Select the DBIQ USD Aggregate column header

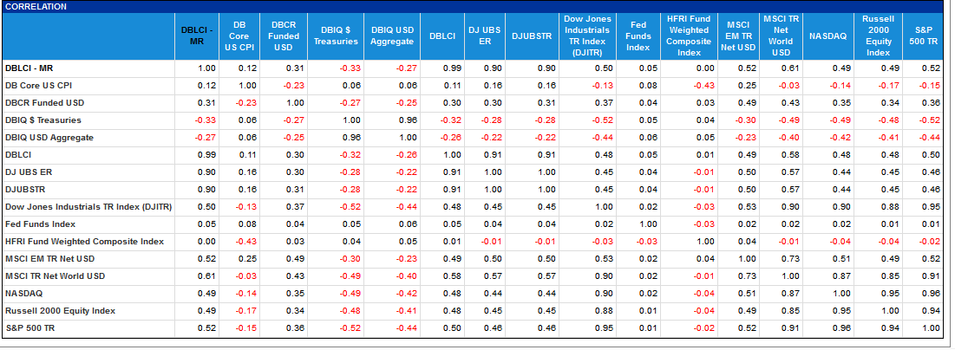click(392, 36)
